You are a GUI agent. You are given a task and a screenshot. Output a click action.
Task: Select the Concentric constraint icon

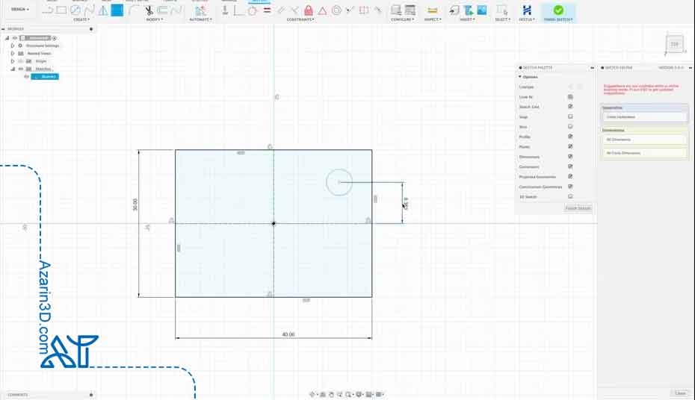pos(336,10)
